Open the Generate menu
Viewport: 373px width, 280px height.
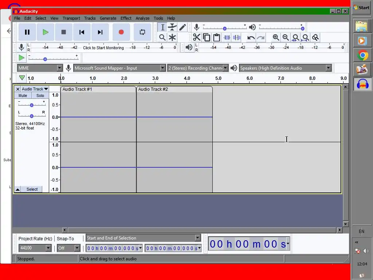(108, 18)
